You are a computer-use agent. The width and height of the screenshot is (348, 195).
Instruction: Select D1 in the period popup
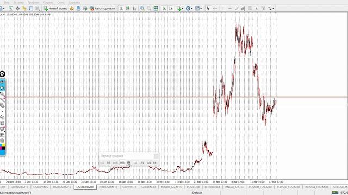142,162
